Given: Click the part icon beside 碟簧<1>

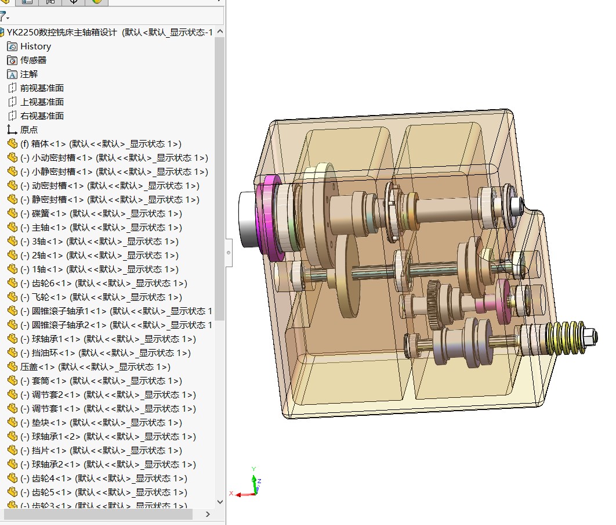Looking at the screenshot, I should click(12, 214).
